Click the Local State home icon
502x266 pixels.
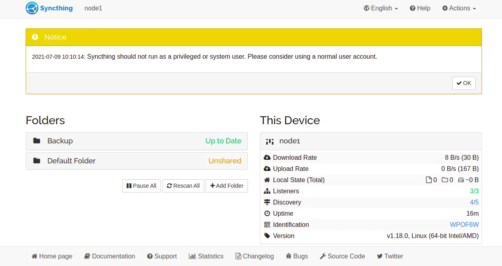267,180
